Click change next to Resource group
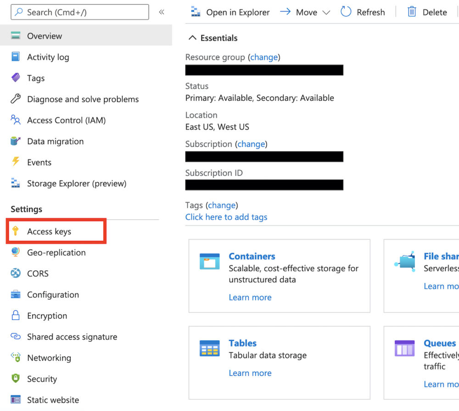 click(264, 57)
